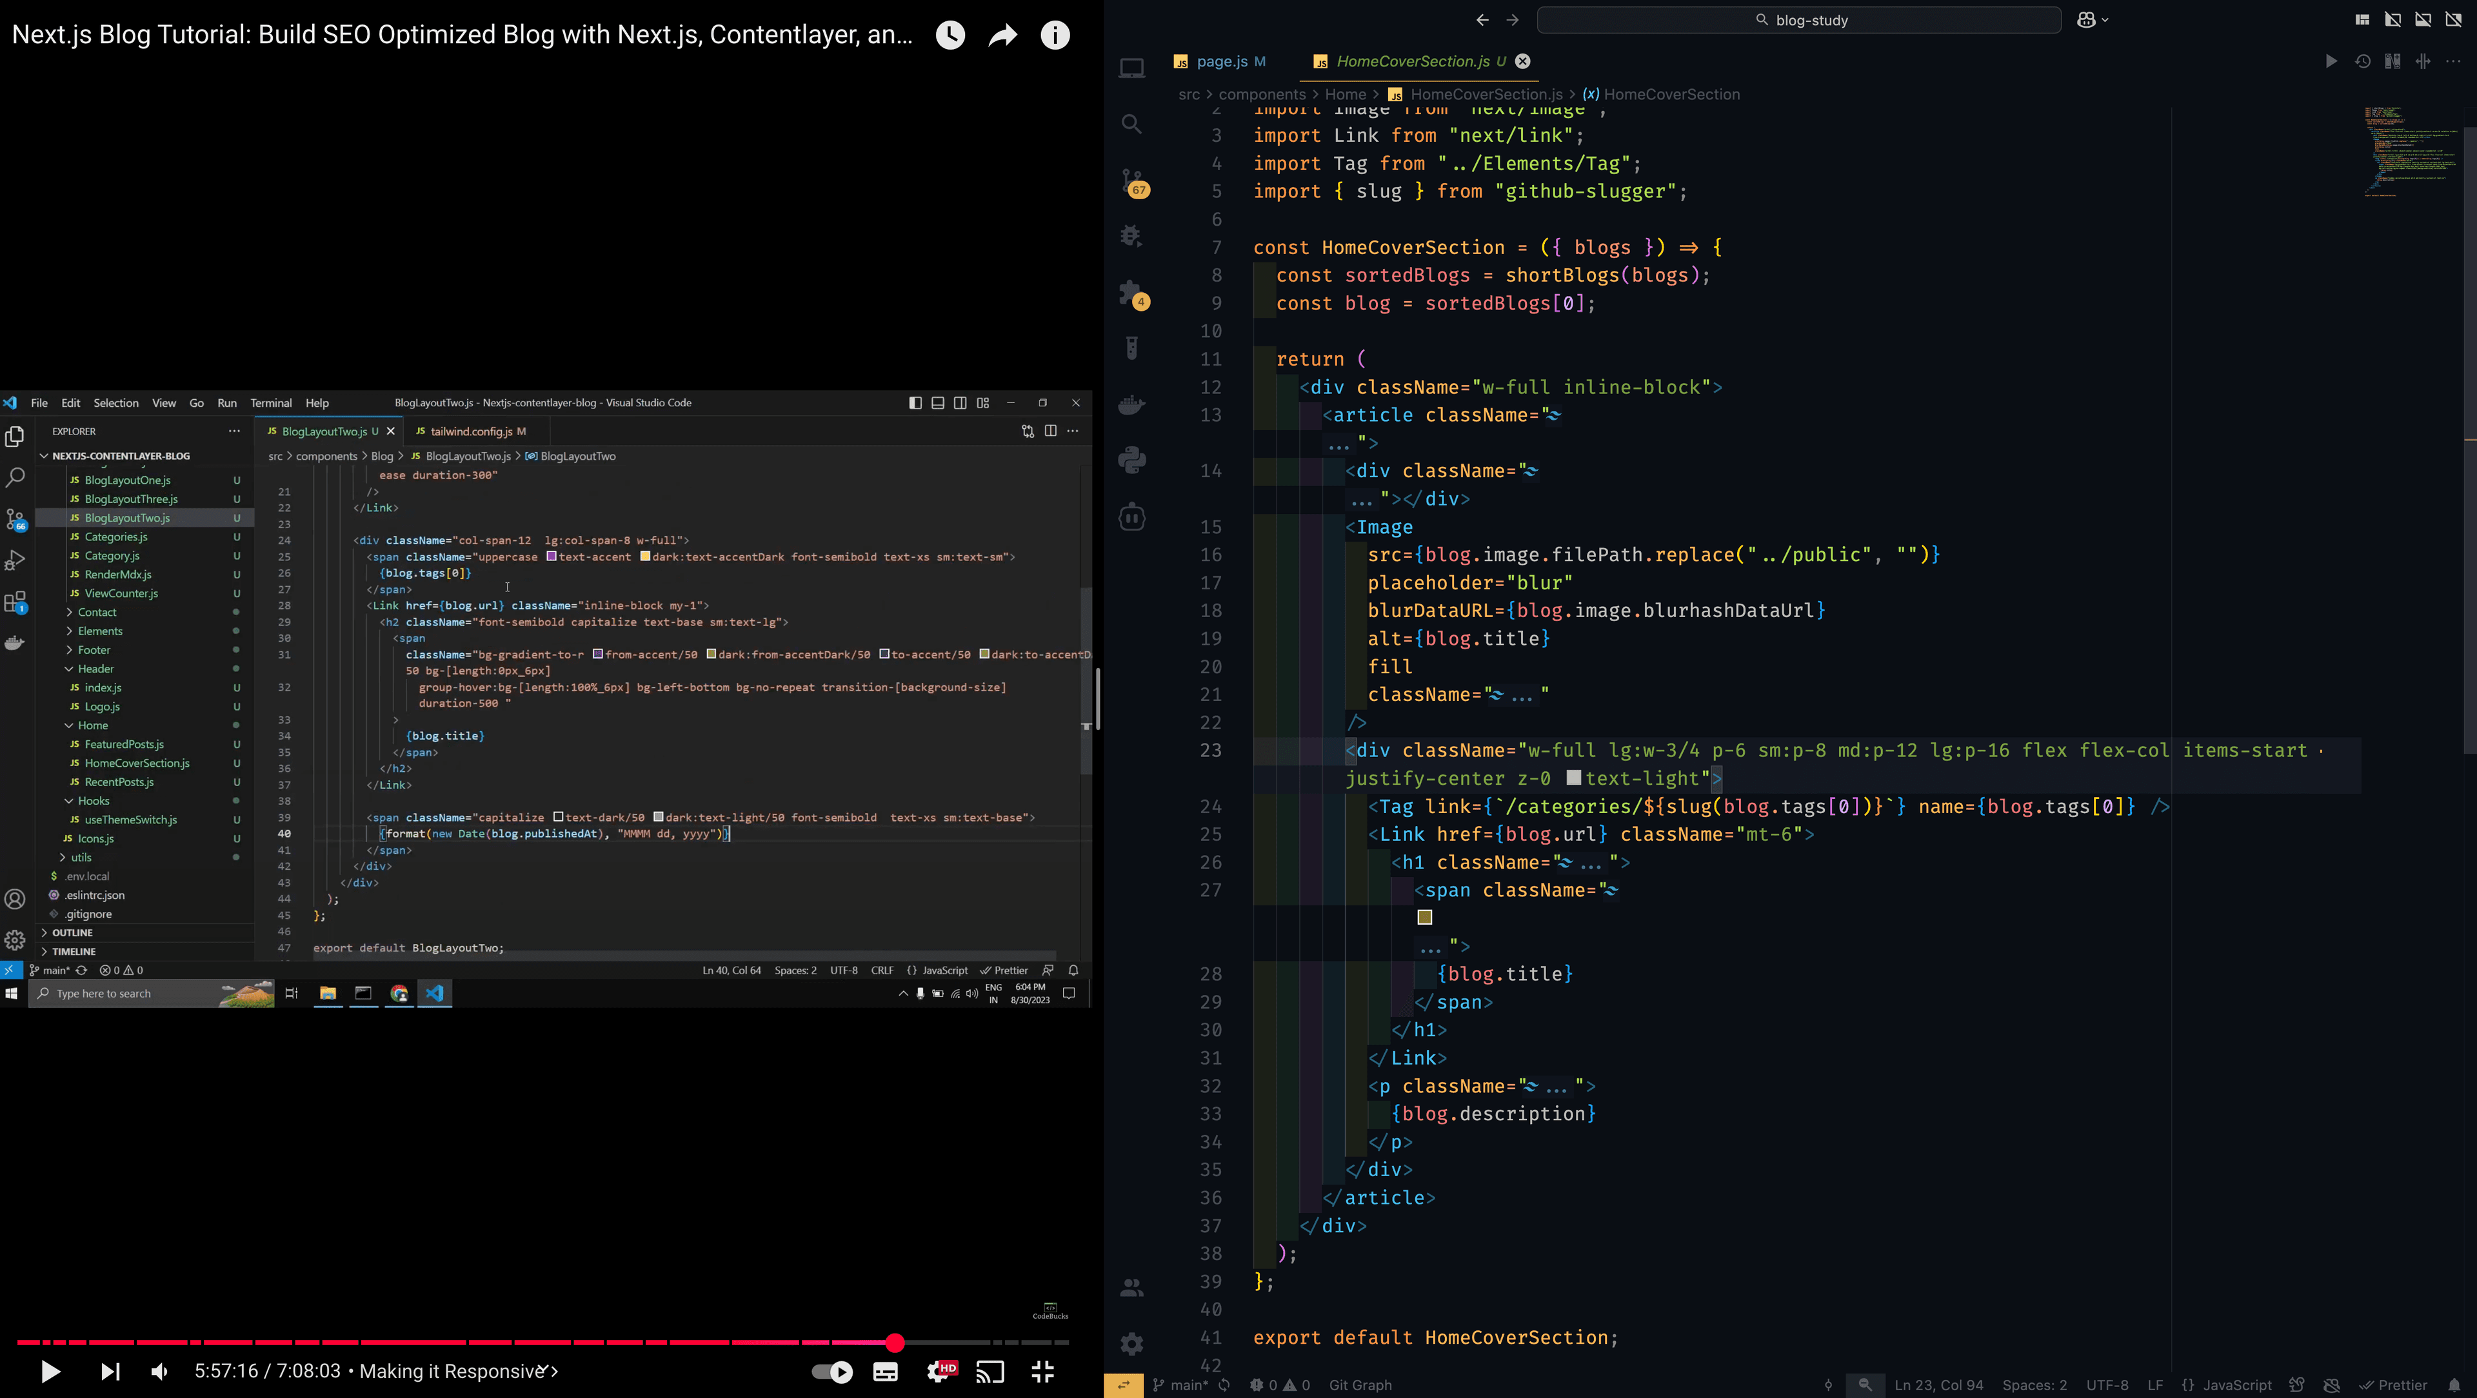Click the main* branch in status bar

pos(1181,1386)
